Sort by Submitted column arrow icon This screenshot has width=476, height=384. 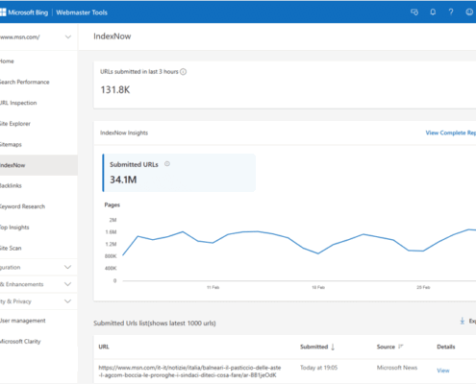pyautogui.click(x=333, y=347)
